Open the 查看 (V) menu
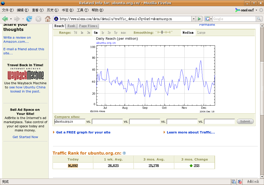 38,10
